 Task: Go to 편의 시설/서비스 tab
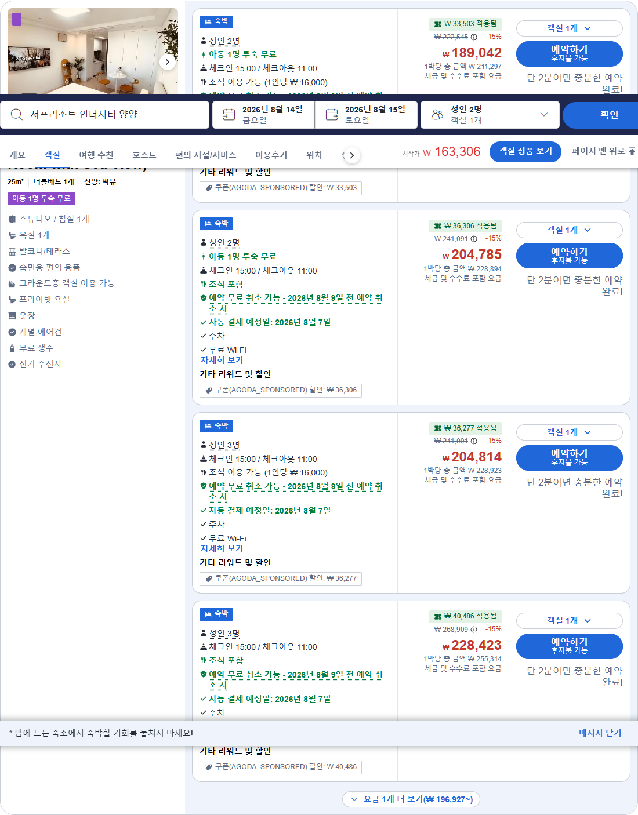(x=206, y=155)
